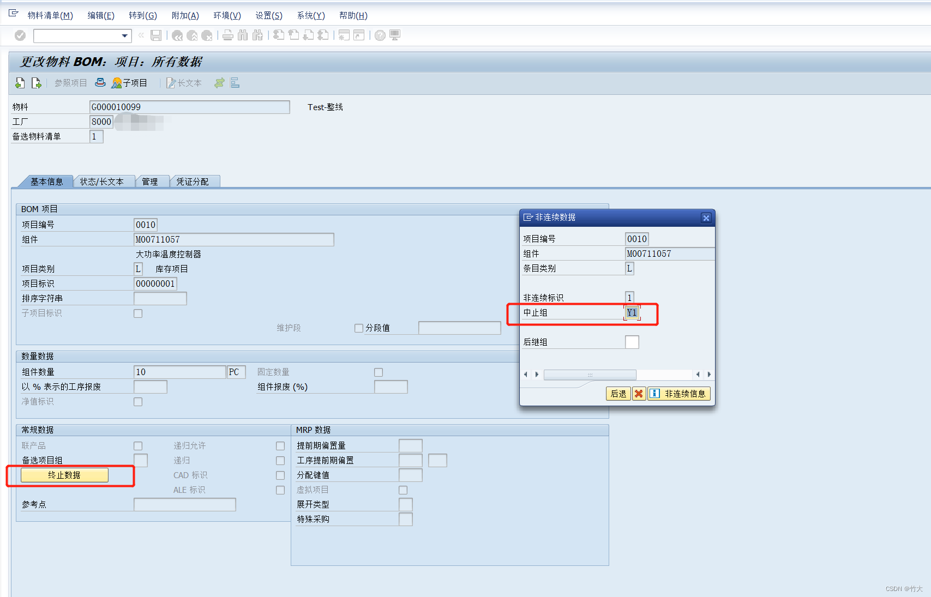This screenshot has height=597, width=931.
Task: Click the green Back arrow icon
Action: [x=177, y=35]
